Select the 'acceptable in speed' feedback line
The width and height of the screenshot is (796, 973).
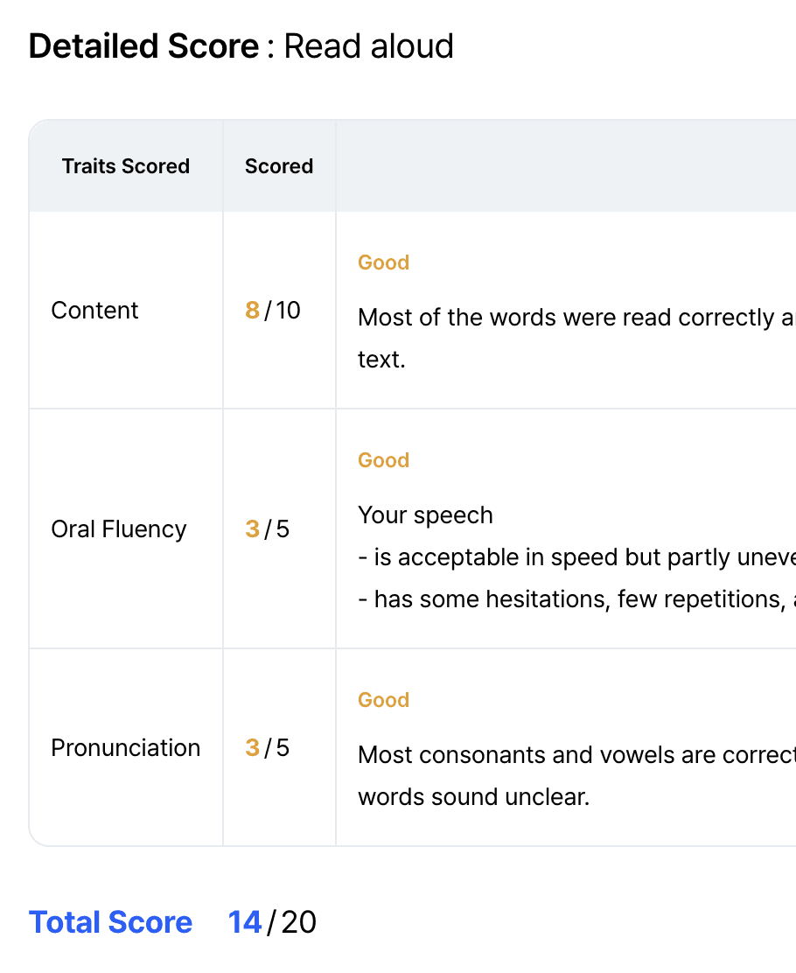coord(577,557)
